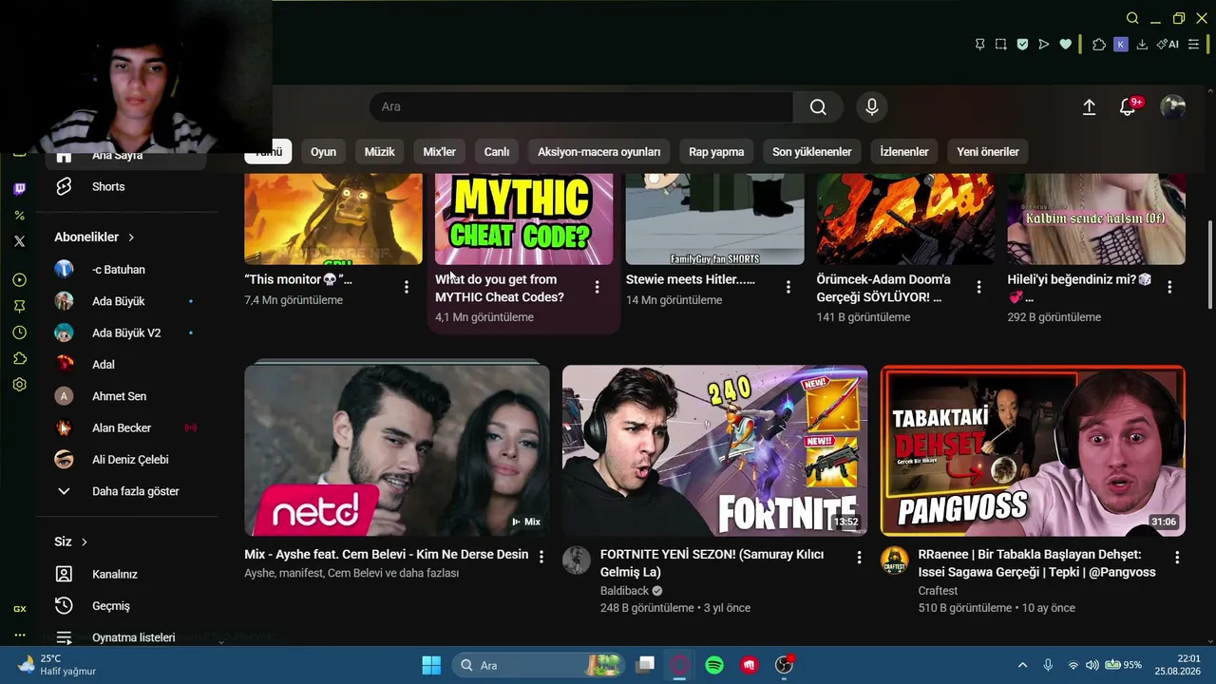Select Aksiyon-macera oyunları filter chip
Screen dimensions: 1216x684
pyautogui.click(x=598, y=152)
